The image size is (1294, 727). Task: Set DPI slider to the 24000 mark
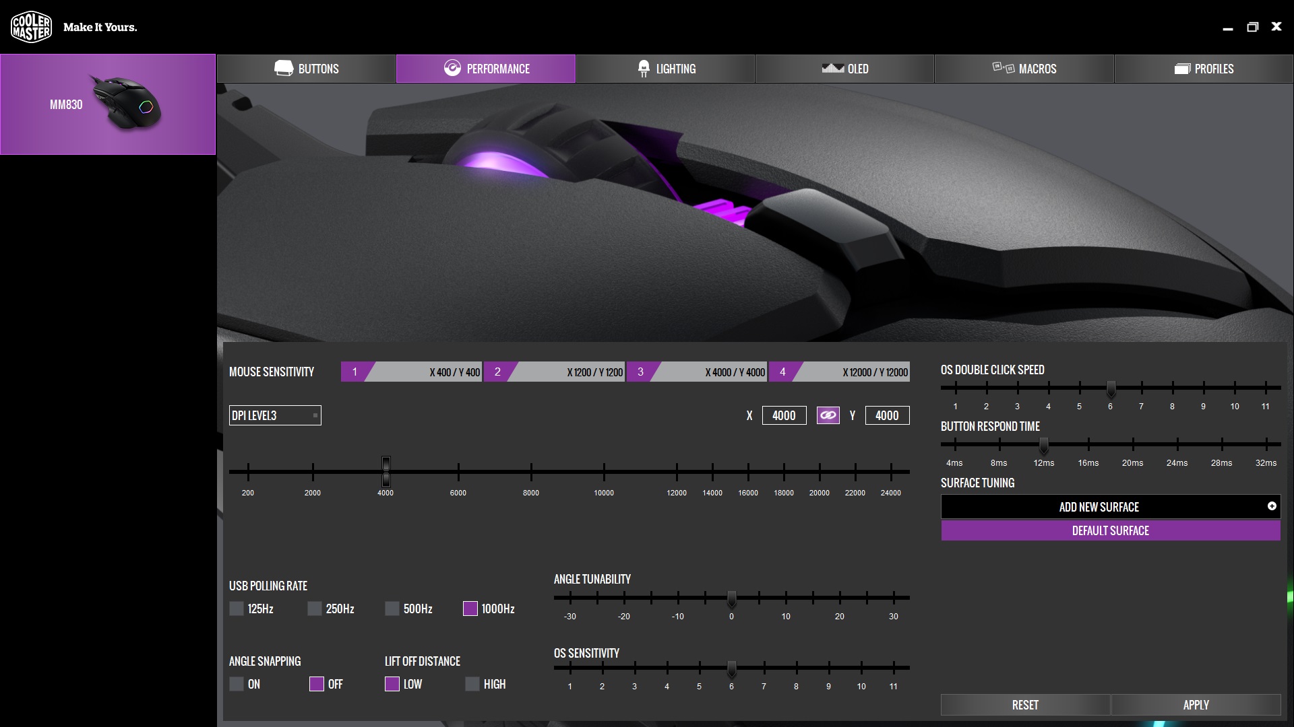[891, 471]
